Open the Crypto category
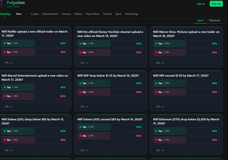 [35, 14]
